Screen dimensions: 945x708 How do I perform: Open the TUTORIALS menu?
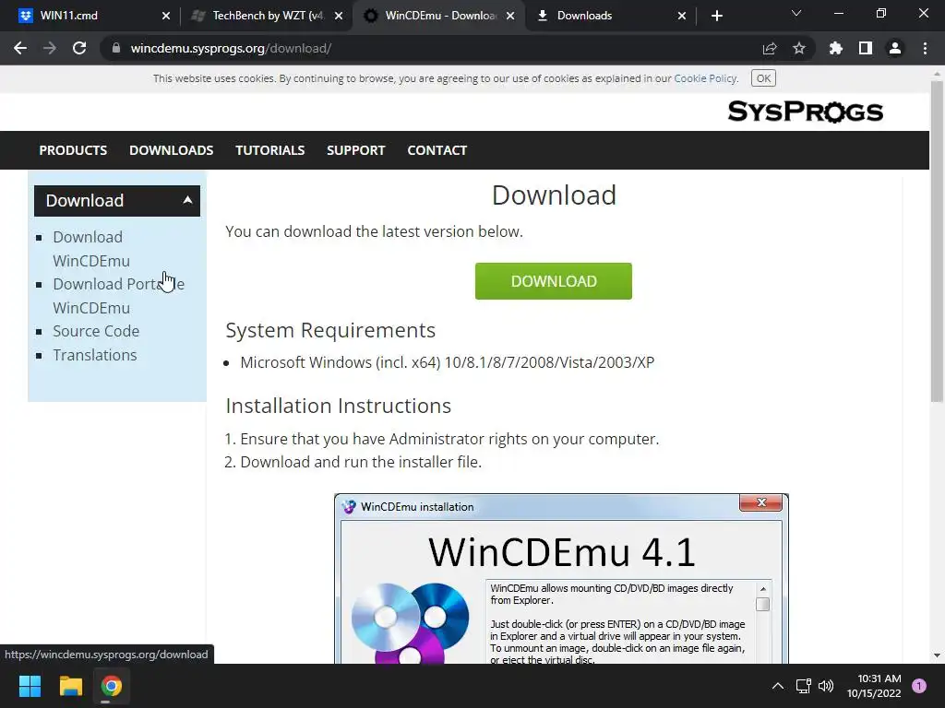point(270,150)
